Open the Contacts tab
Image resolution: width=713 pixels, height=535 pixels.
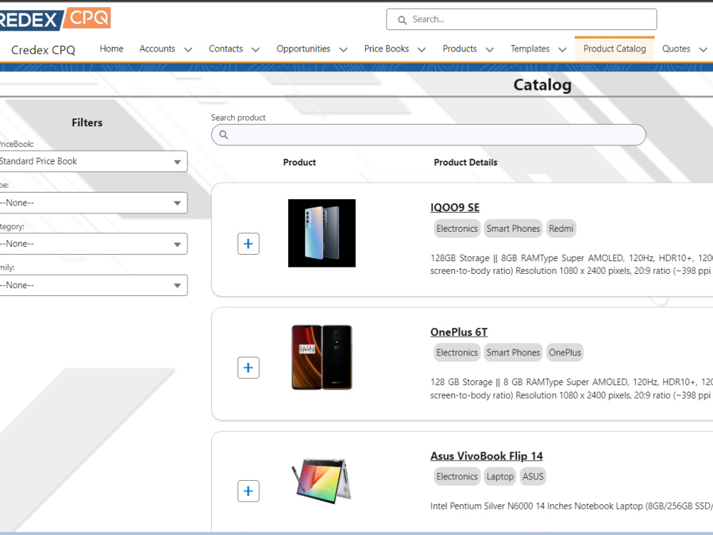pos(225,49)
